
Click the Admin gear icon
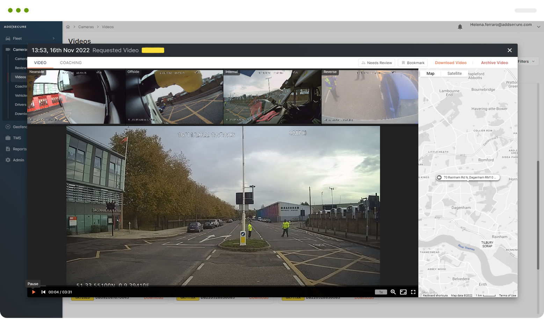[8, 160]
